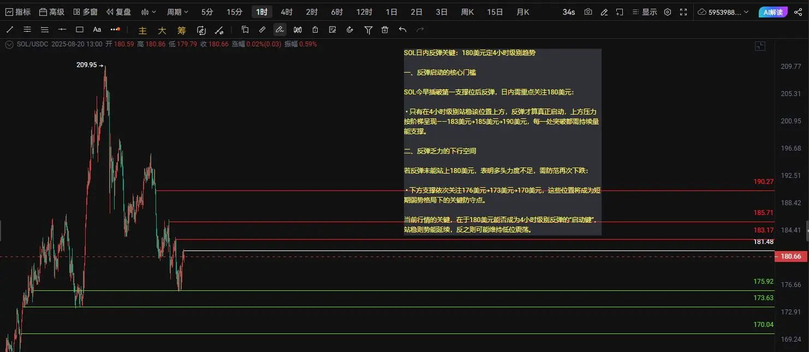This screenshot has width=809, height=352.
Task: Toggle the lock drawings icon
Action: 315,29
